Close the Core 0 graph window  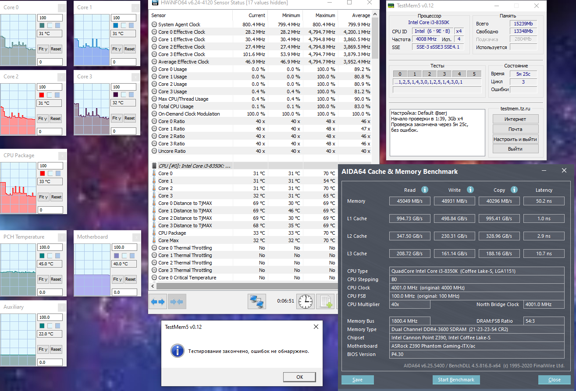click(x=62, y=7)
